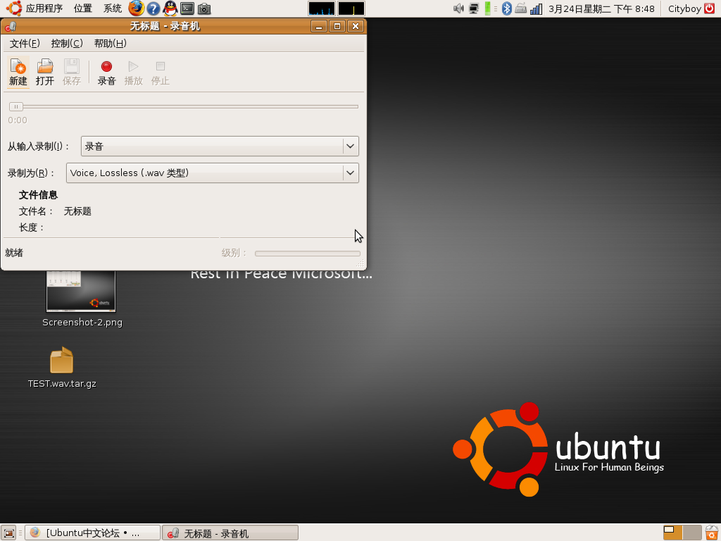Click the green battery indicator icon
The height and width of the screenshot is (541, 721).
(488, 8)
